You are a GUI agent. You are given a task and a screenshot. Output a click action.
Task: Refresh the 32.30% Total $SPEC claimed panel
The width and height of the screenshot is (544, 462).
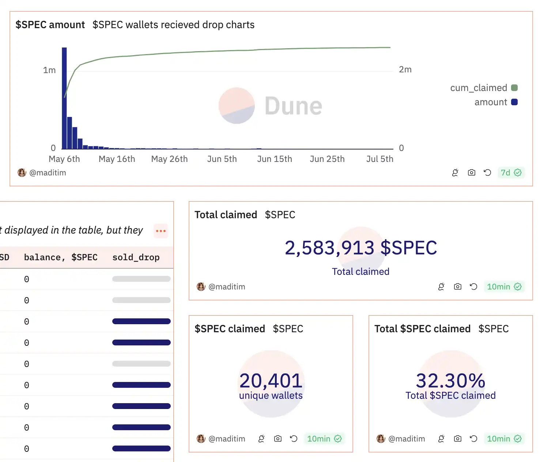[x=473, y=439]
